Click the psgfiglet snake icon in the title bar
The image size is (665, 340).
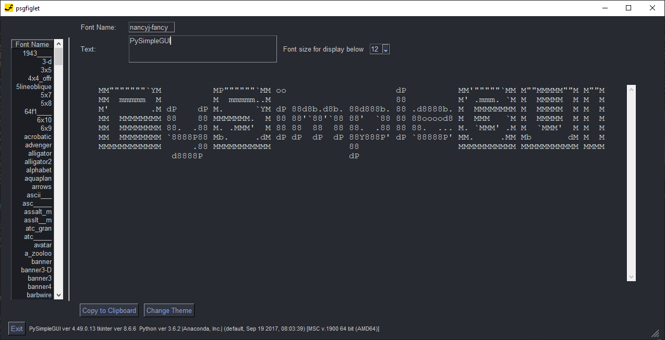pyautogui.click(x=9, y=8)
